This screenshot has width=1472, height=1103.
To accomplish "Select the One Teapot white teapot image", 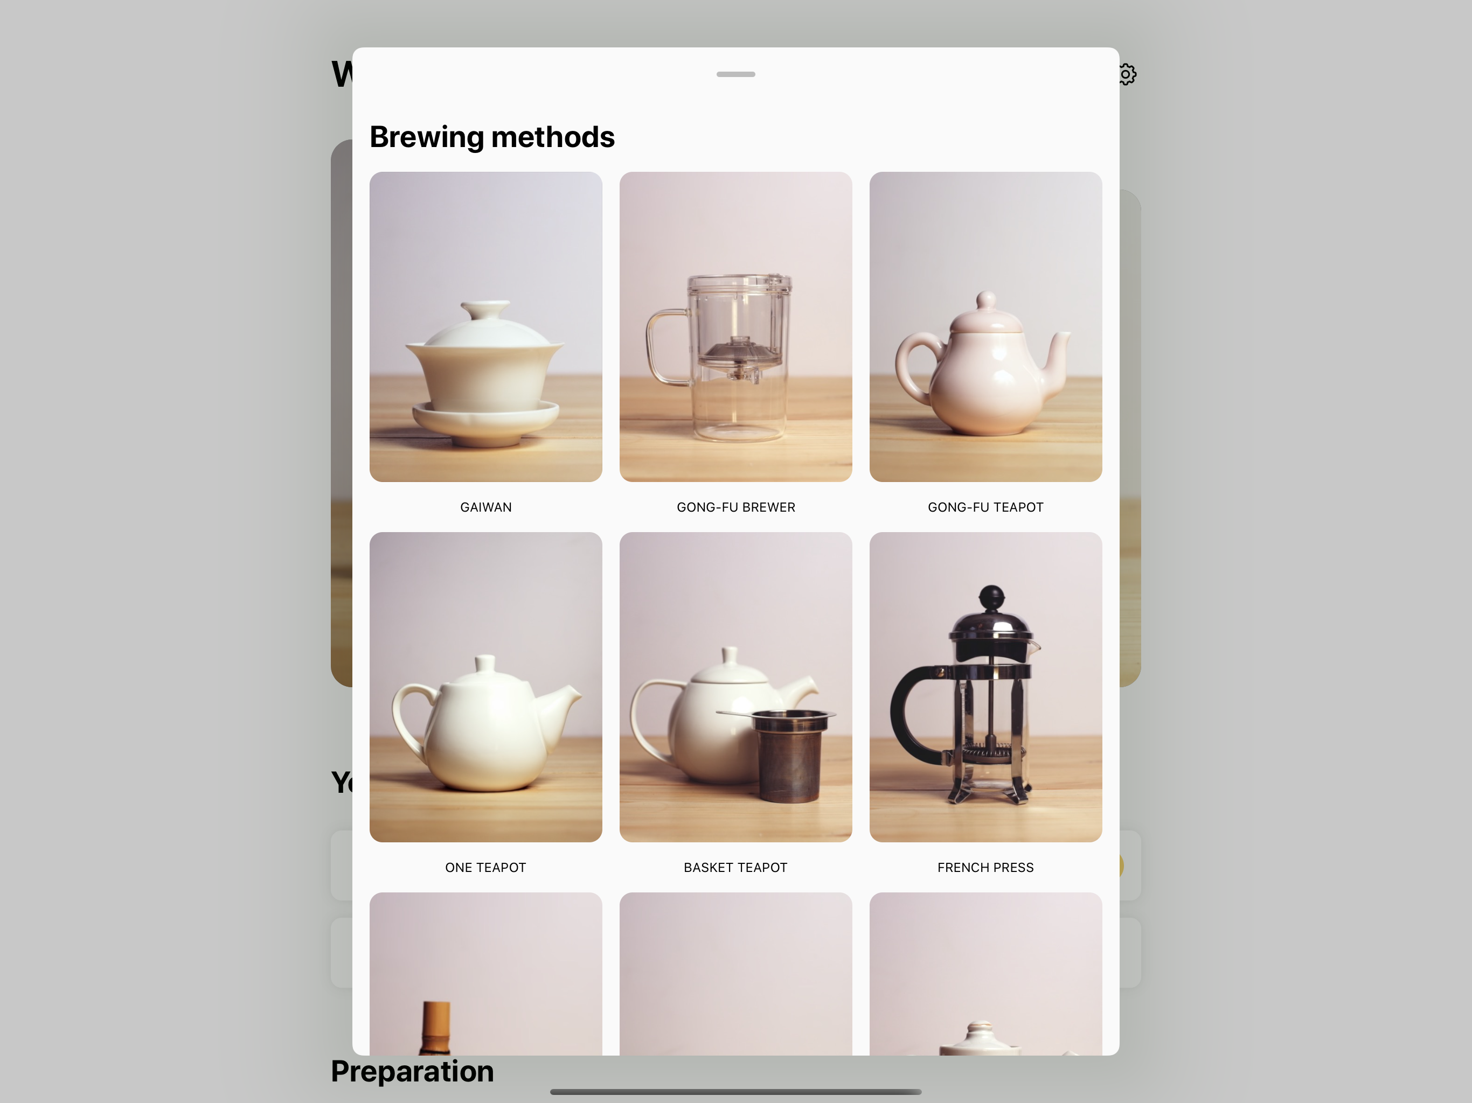I will [x=486, y=687].
